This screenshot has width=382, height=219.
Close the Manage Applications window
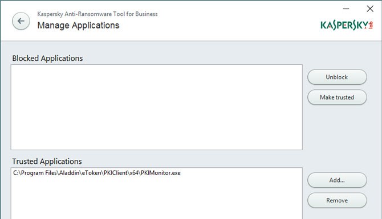[370, 9]
